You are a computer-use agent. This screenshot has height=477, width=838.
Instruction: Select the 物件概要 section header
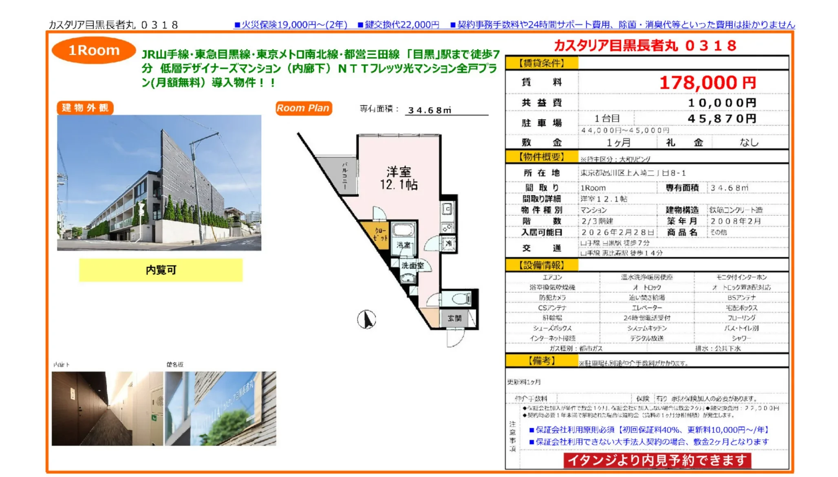coord(542,157)
